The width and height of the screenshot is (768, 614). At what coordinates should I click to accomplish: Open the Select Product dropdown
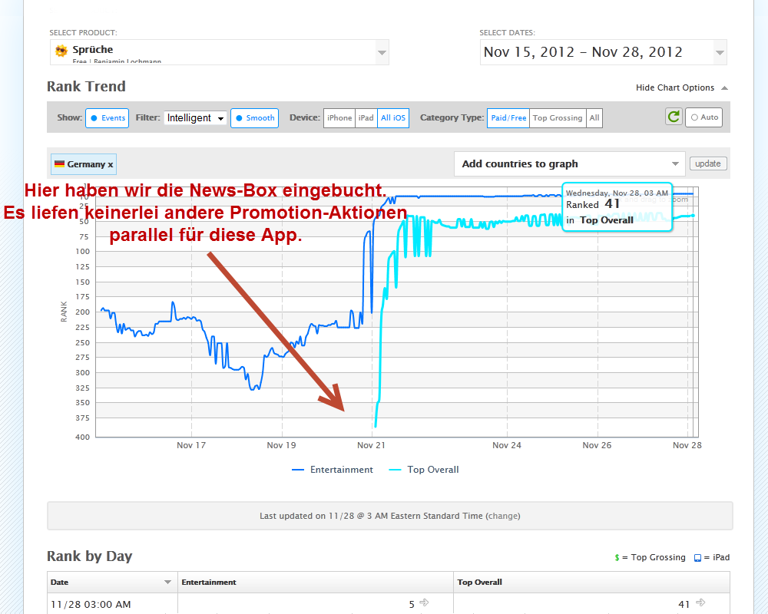pos(382,53)
